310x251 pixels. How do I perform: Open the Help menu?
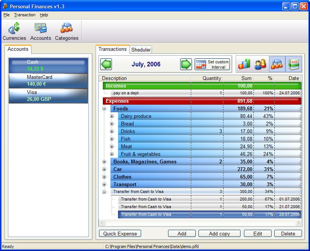tap(44, 15)
